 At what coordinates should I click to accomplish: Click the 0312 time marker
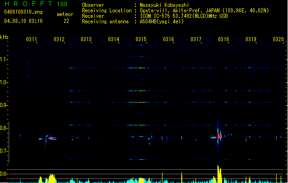pos(59,39)
